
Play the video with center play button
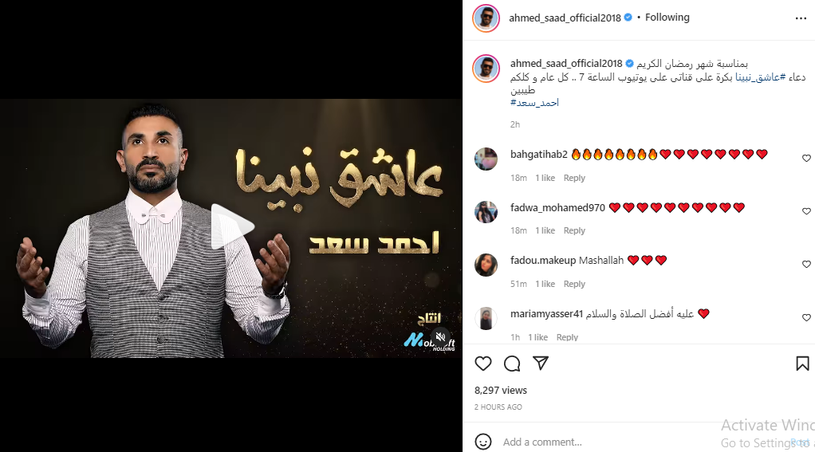pyautogui.click(x=232, y=226)
